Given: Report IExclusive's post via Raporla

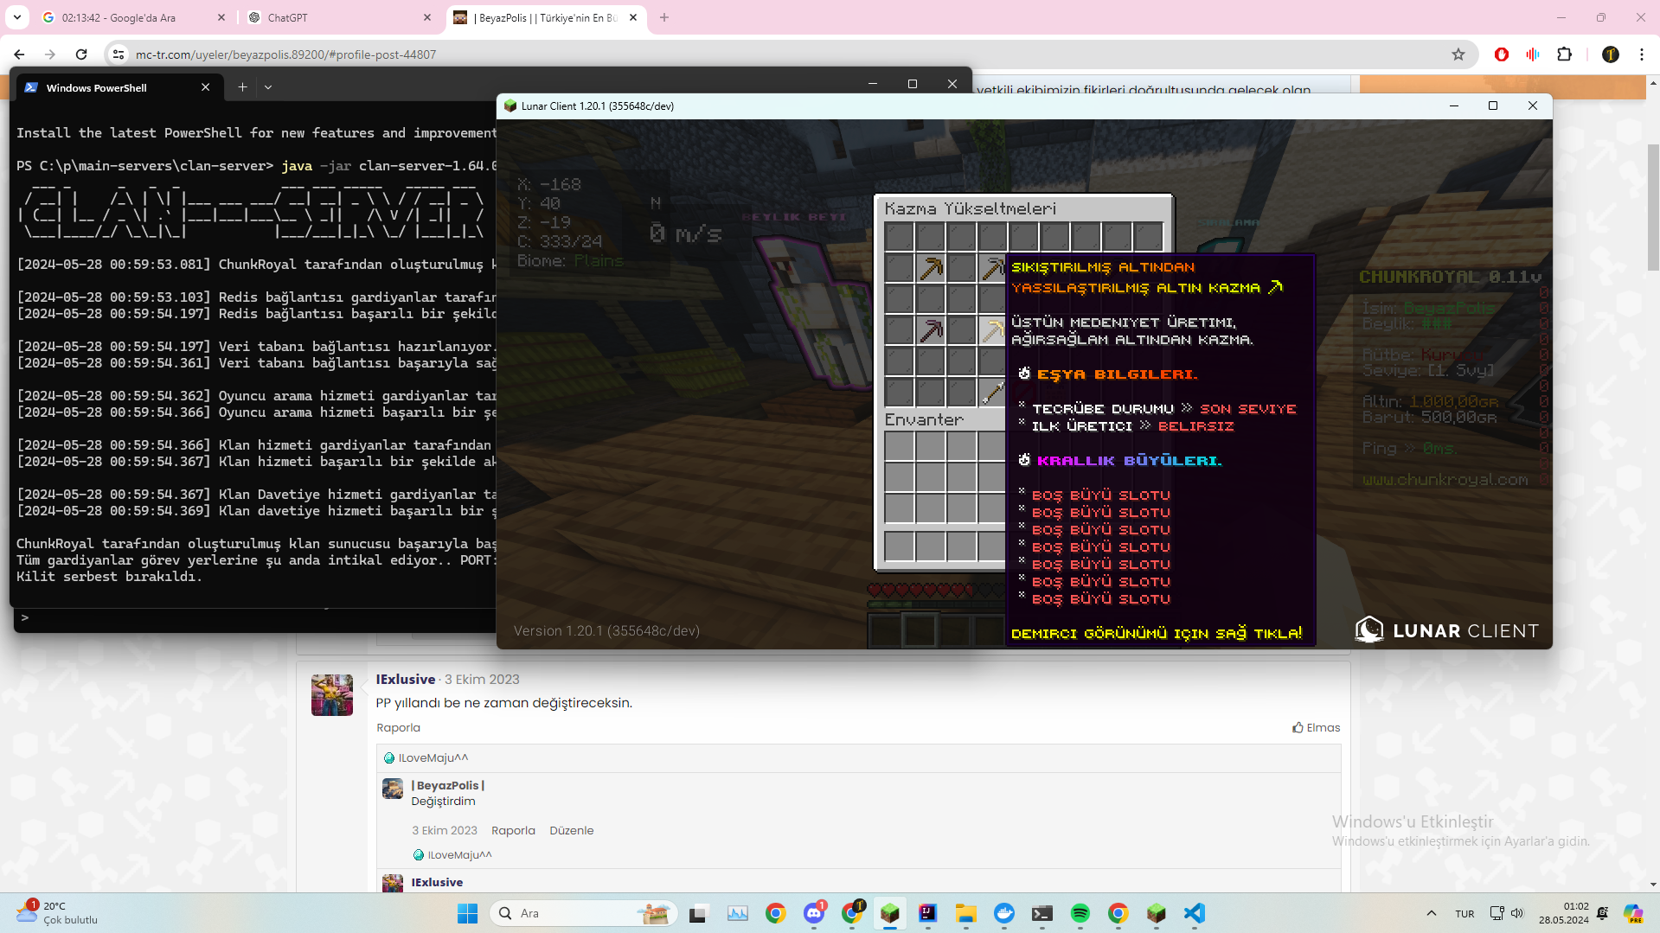Looking at the screenshot, I should tap(398, 728).
